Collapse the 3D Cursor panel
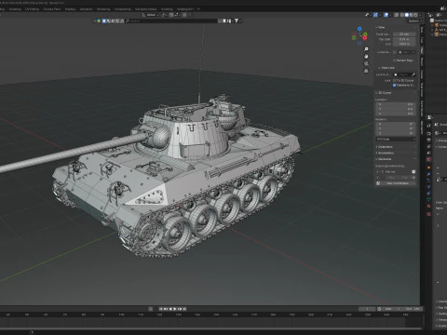 [x=384, y=93]
